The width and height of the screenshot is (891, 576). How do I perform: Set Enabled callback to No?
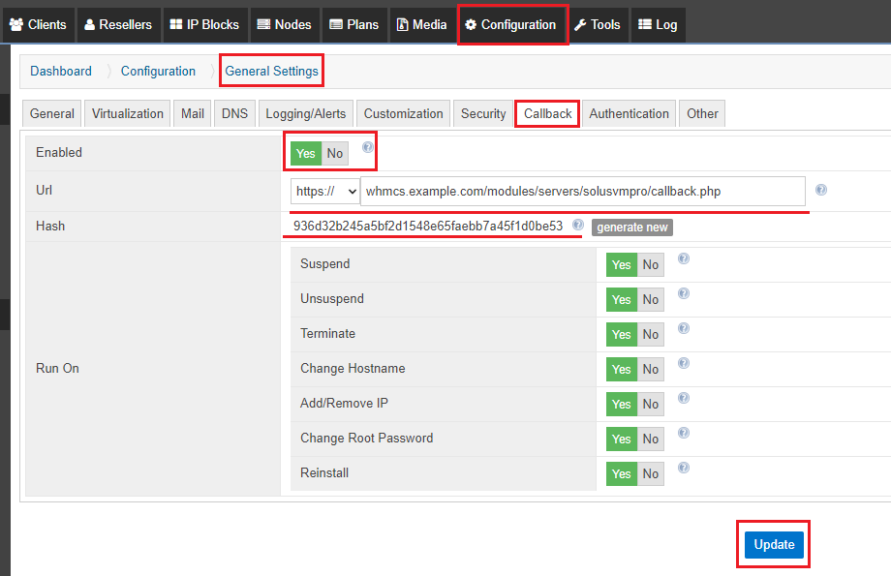pyautogui.click(x=335, y=153)
